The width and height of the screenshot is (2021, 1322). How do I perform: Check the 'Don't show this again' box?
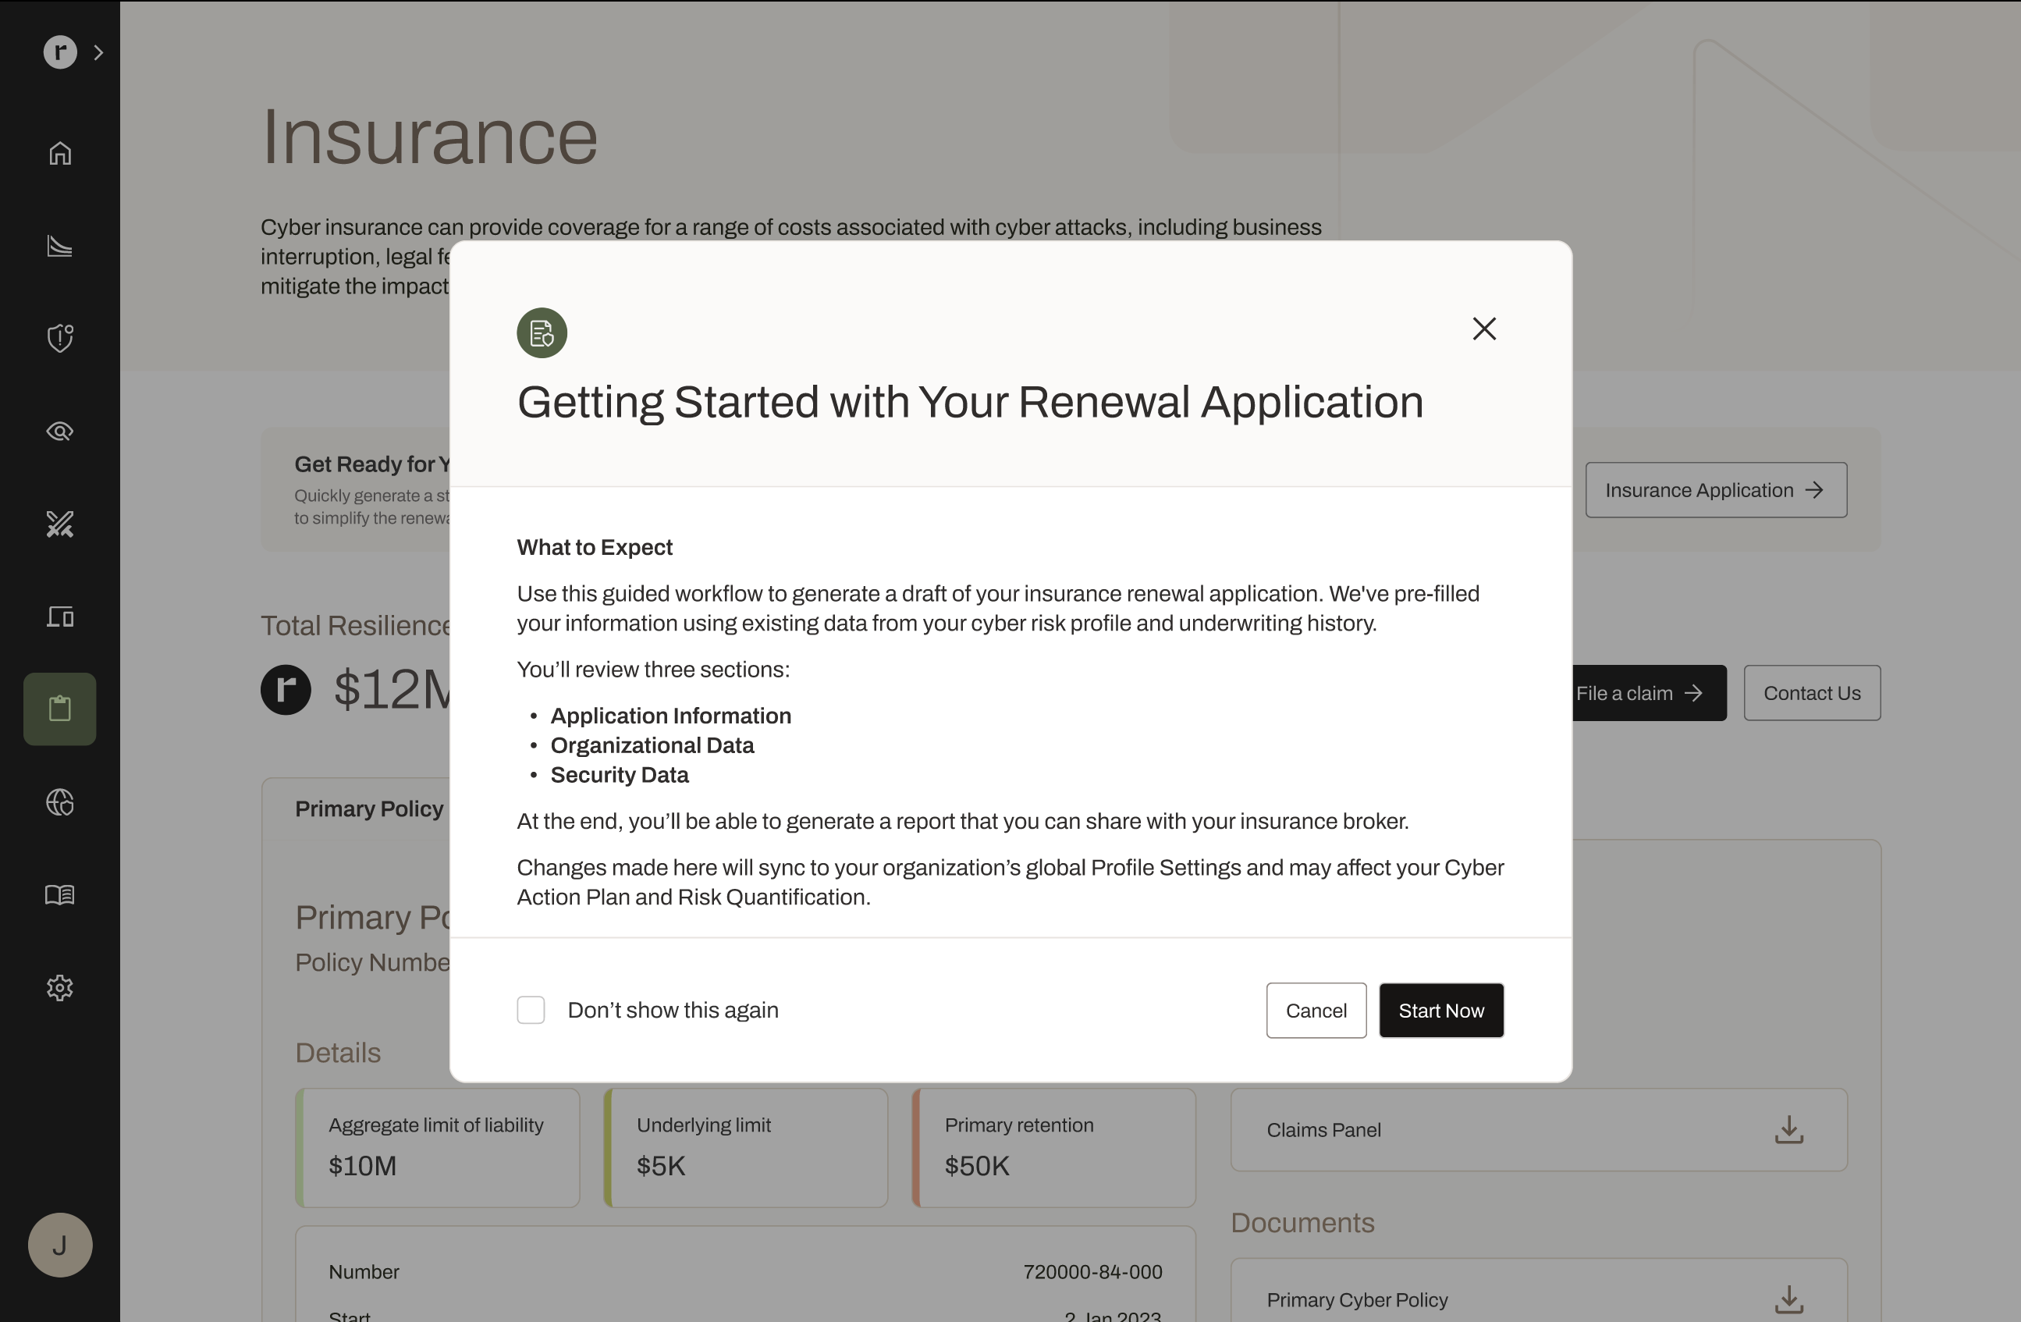click(x=531, y=1011)
